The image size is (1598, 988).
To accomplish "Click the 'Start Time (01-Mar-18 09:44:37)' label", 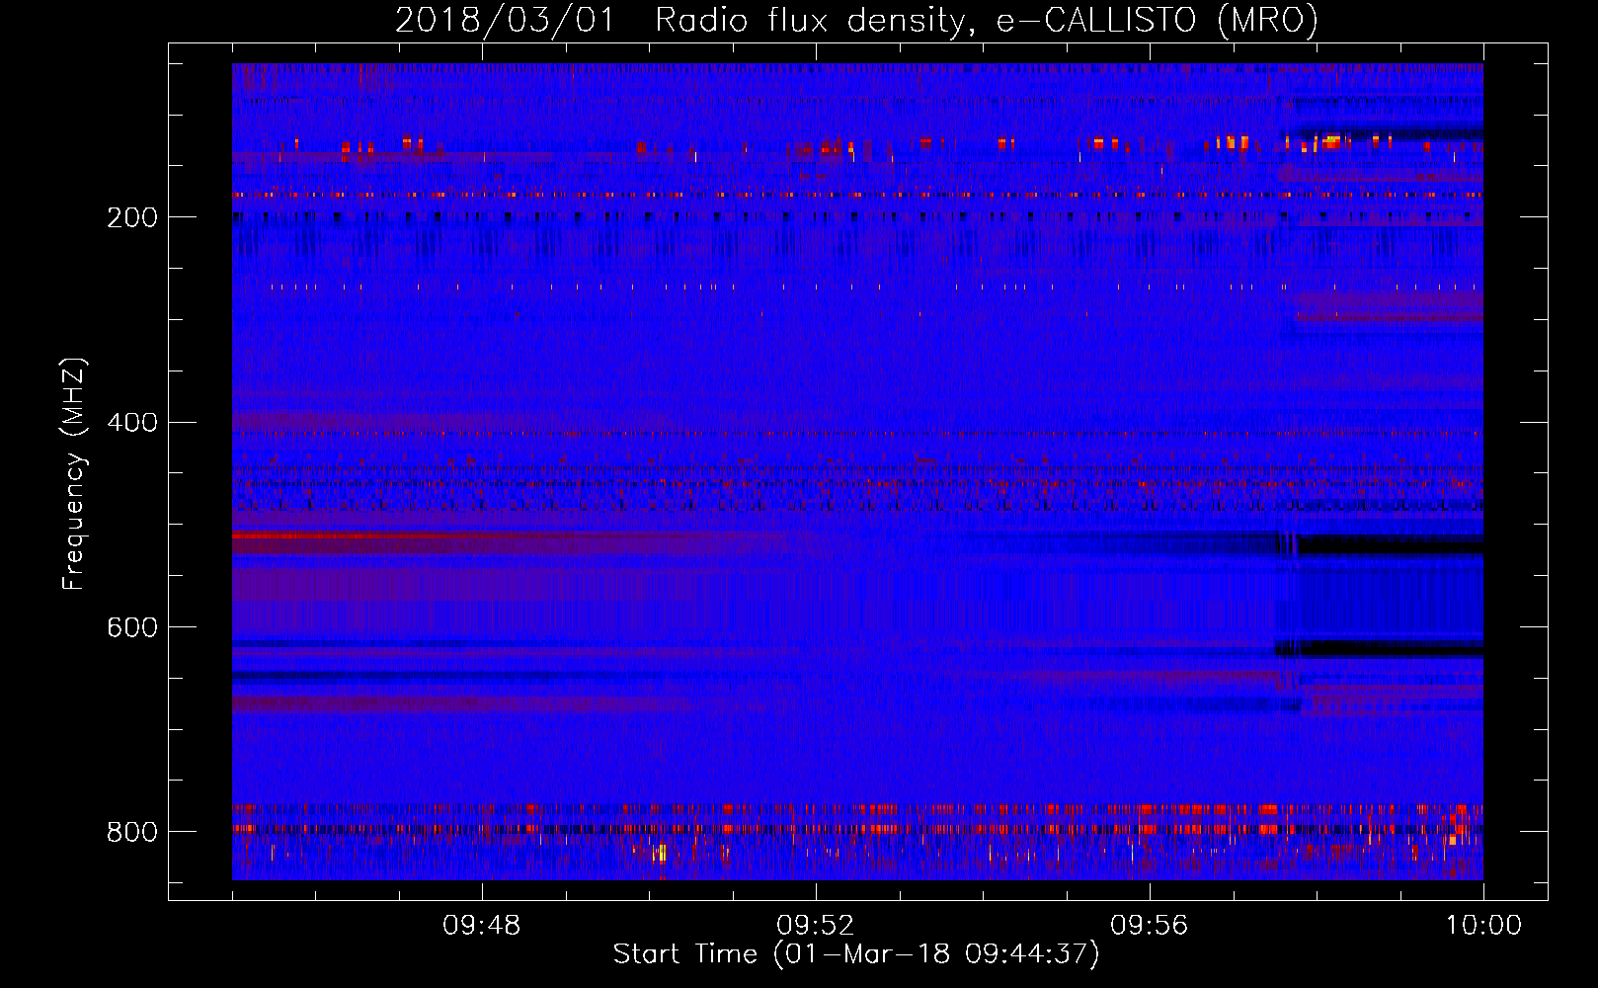I will pyautogui.click(x=856, y=954).
